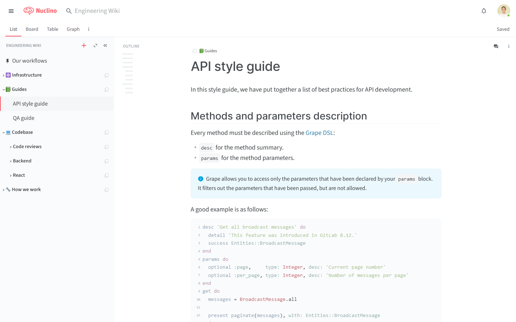516x322 pixels.
Task: Click copy icon beside Guides row
Action: tap(106, 89)
